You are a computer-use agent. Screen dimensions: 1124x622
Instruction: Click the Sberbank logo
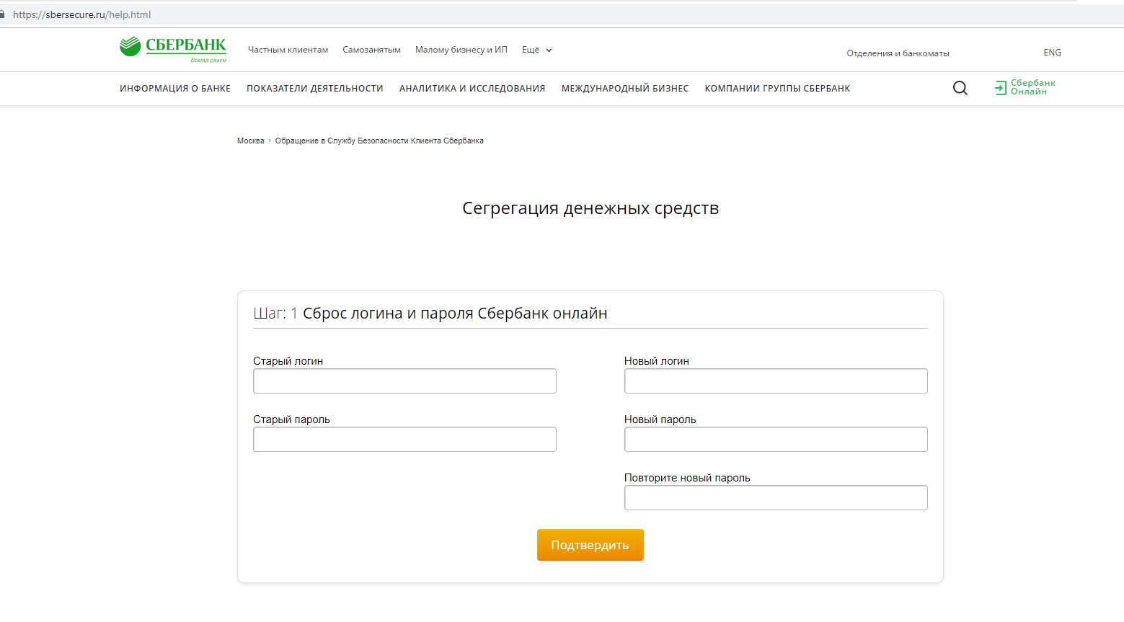(173, 48)
